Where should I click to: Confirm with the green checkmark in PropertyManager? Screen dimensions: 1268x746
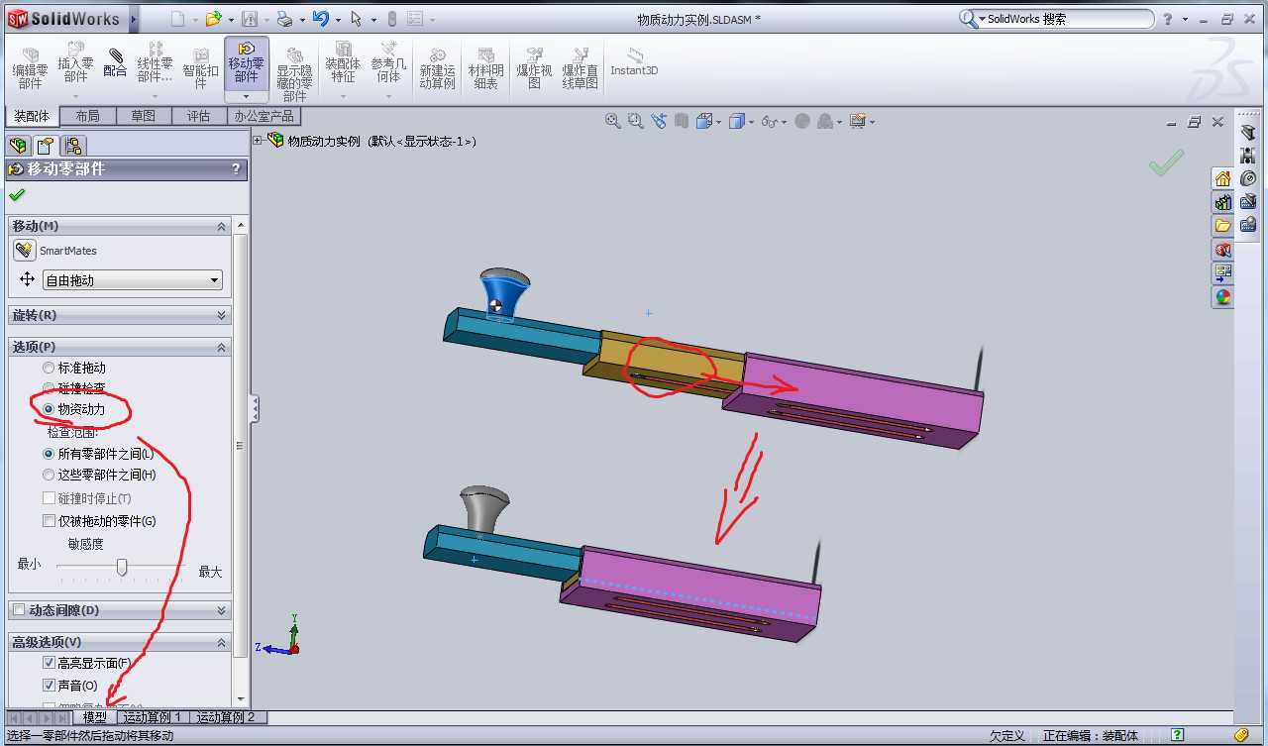click(x=16, y=195)
